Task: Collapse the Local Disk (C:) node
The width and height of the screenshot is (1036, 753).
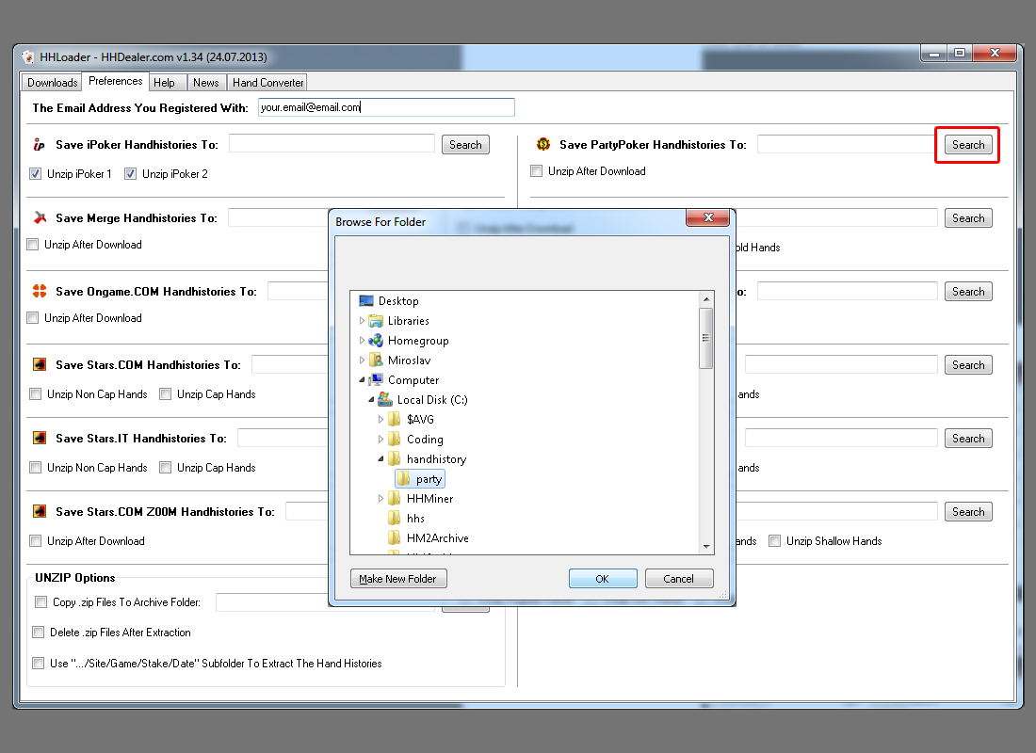Action: coord(371,400)
